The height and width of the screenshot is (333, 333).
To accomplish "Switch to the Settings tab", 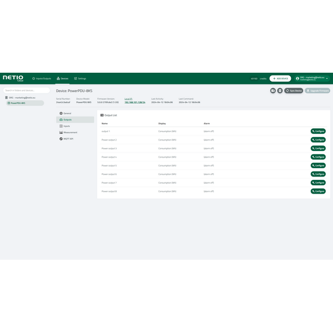I will click(79, 79).
